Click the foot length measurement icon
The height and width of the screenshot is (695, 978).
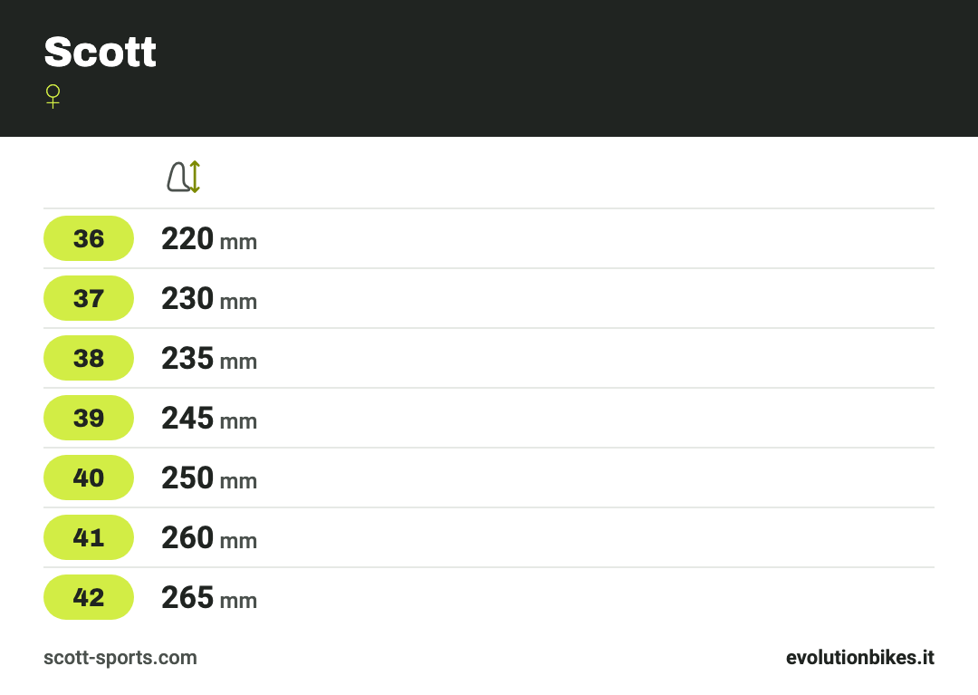click(x=183, y=177)
